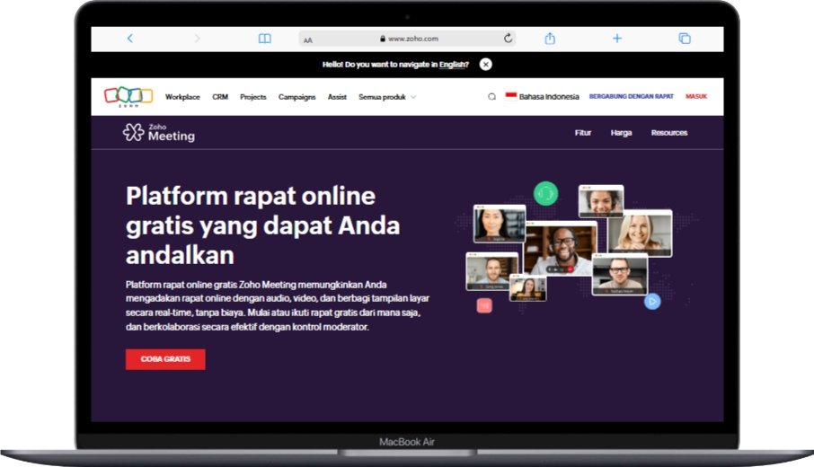This screenshot has height=467, width=814.
Task: Reload the page with the refresh icon
Action: tap(508, 38)
